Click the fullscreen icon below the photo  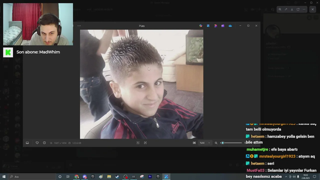click(138, 143)
